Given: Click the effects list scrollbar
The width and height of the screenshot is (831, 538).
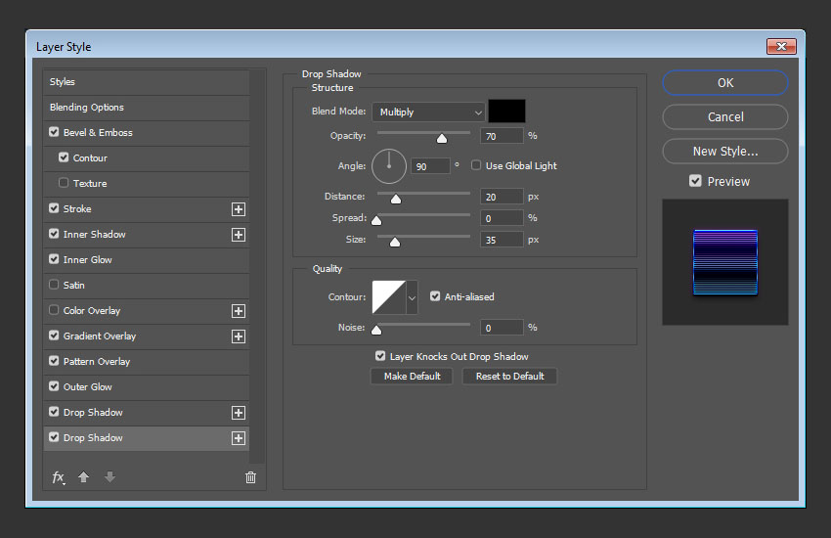Looking at the screenshot, I should tap(256, 268).
